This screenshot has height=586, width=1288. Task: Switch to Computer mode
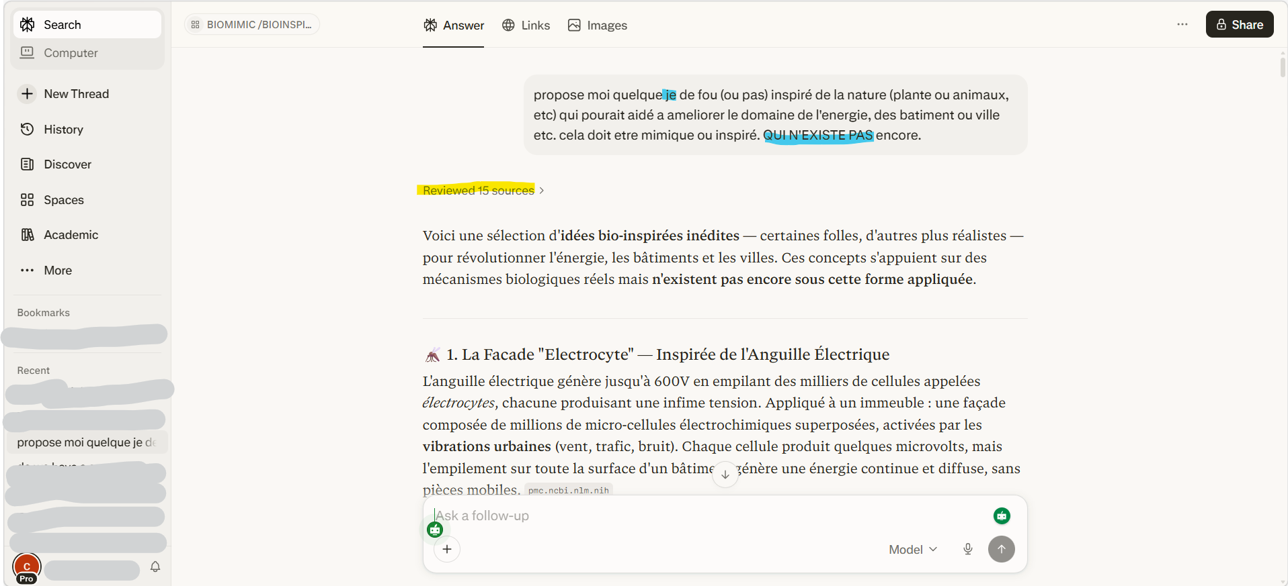pos(71,53)
